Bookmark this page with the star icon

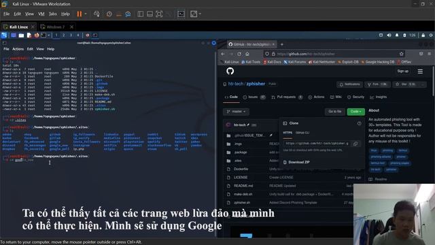[401, 54]
